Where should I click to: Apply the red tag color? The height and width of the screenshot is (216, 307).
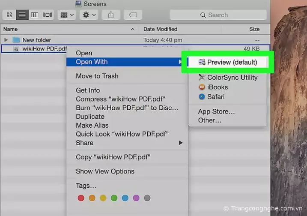[x=80, y=198]
